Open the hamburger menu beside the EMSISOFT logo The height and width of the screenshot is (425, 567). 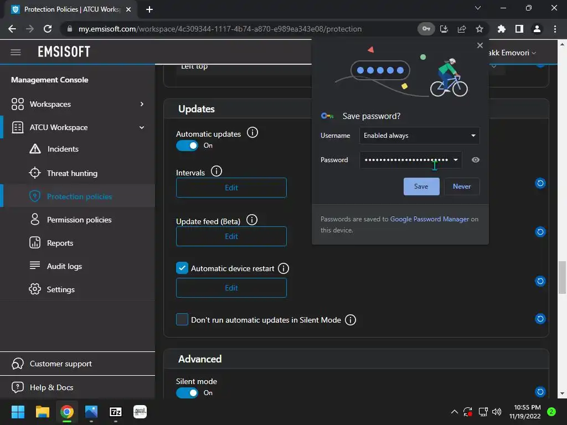[16, 52]
